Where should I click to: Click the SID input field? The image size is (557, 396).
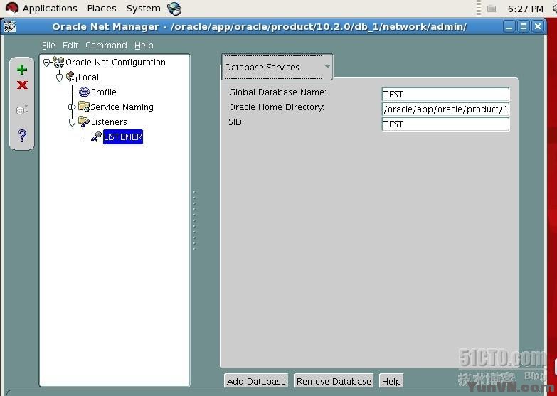click(445, 124)
